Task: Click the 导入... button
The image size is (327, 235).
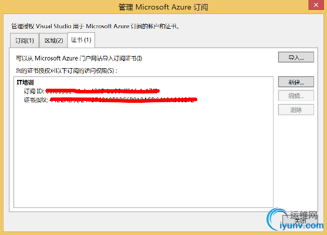Action: pos(296,58)
